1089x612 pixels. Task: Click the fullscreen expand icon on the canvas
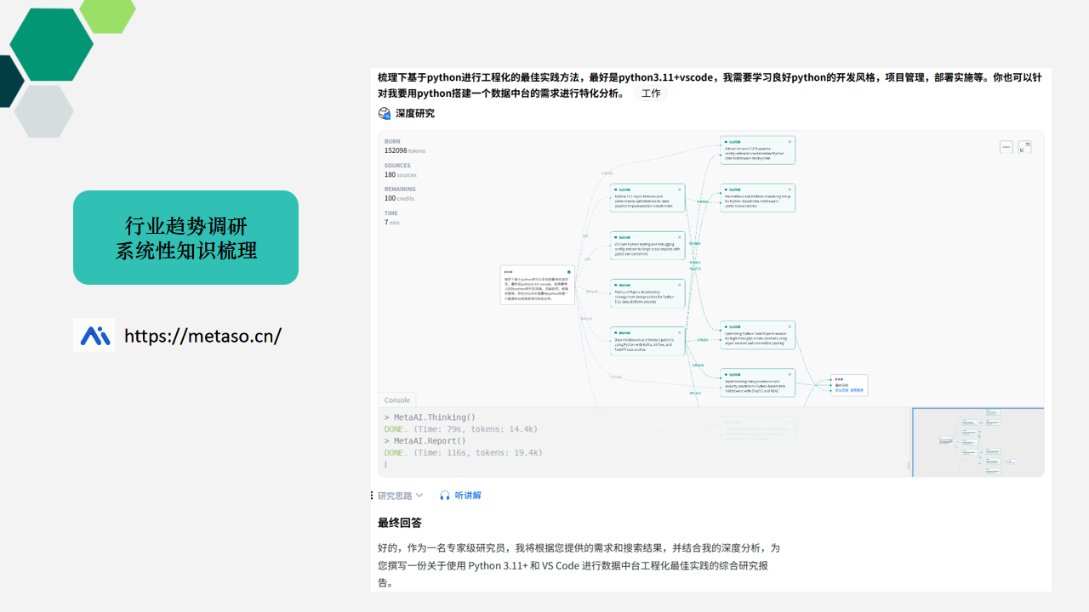click(x=1024, y=146)
